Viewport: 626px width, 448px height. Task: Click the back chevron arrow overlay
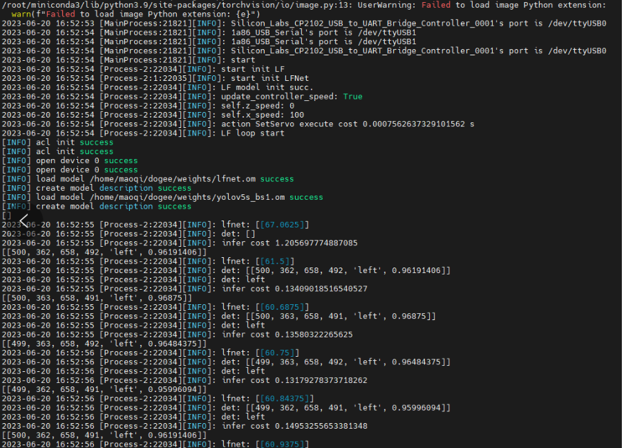tap(24, 221)
